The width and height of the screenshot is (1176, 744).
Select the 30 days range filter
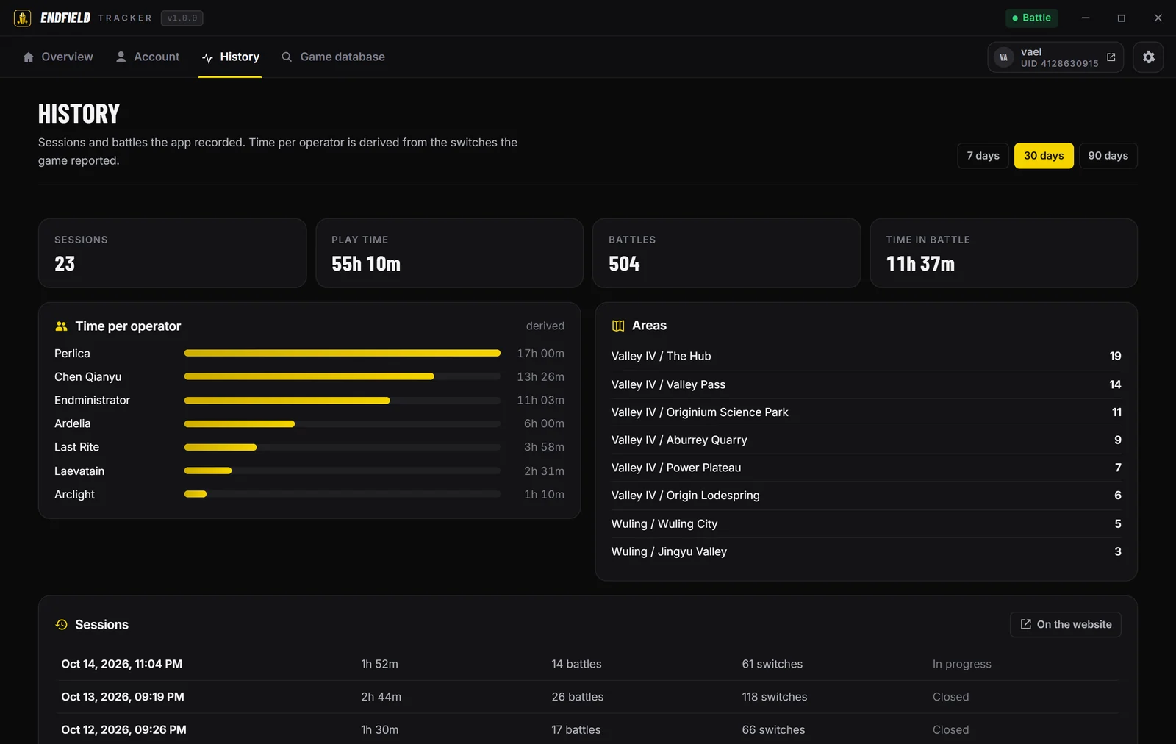(1044, 156)
